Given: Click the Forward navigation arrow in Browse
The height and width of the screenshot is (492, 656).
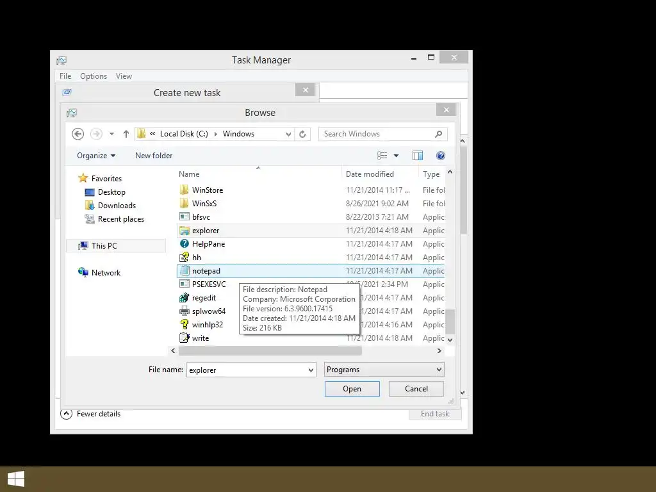Looking at the screenshot, I should (x=96, y=134).
